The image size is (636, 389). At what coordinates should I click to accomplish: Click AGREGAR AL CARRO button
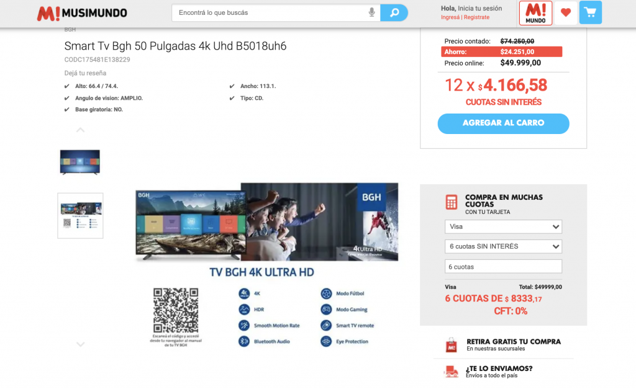coord(503,123)
